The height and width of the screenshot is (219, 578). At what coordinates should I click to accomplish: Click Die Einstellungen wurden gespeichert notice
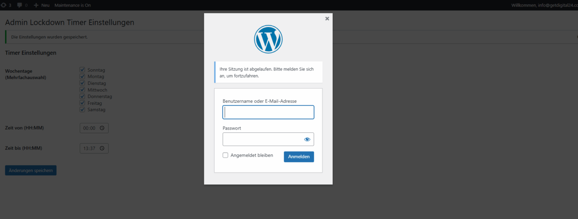click(x=49, y=37)
